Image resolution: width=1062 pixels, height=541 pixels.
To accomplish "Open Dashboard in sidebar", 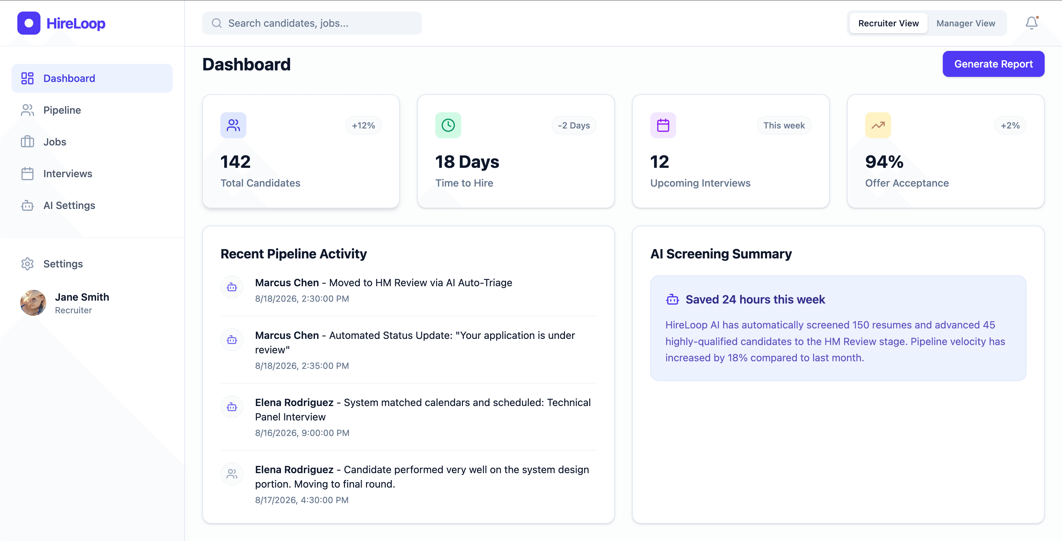I will pyautogui.click(x=92, y=78).
